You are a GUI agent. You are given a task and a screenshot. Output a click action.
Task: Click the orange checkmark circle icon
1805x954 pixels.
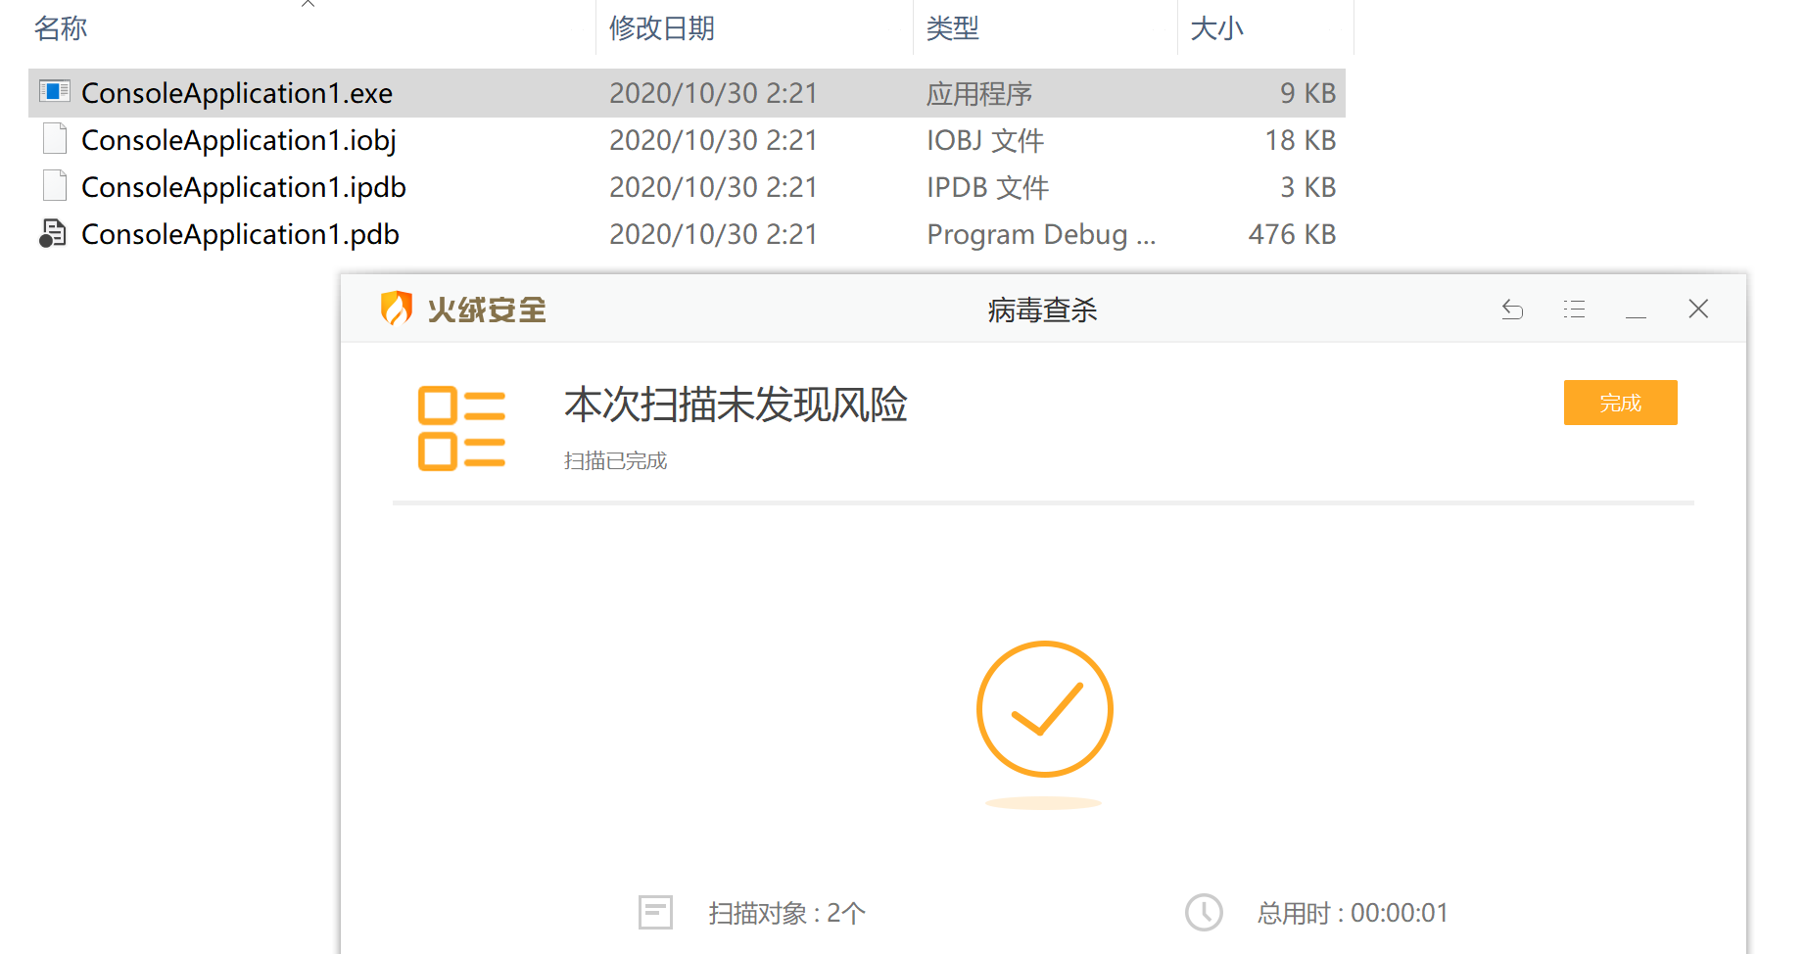[1044, 709]
